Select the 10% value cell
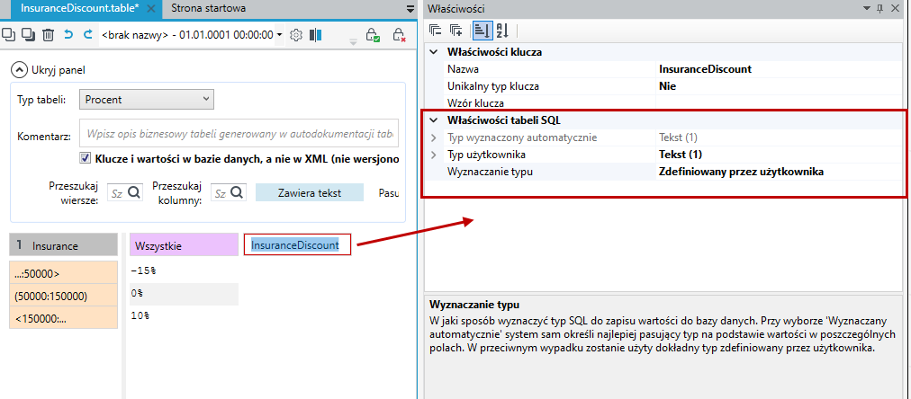911x399 pixels. (184, 316)
